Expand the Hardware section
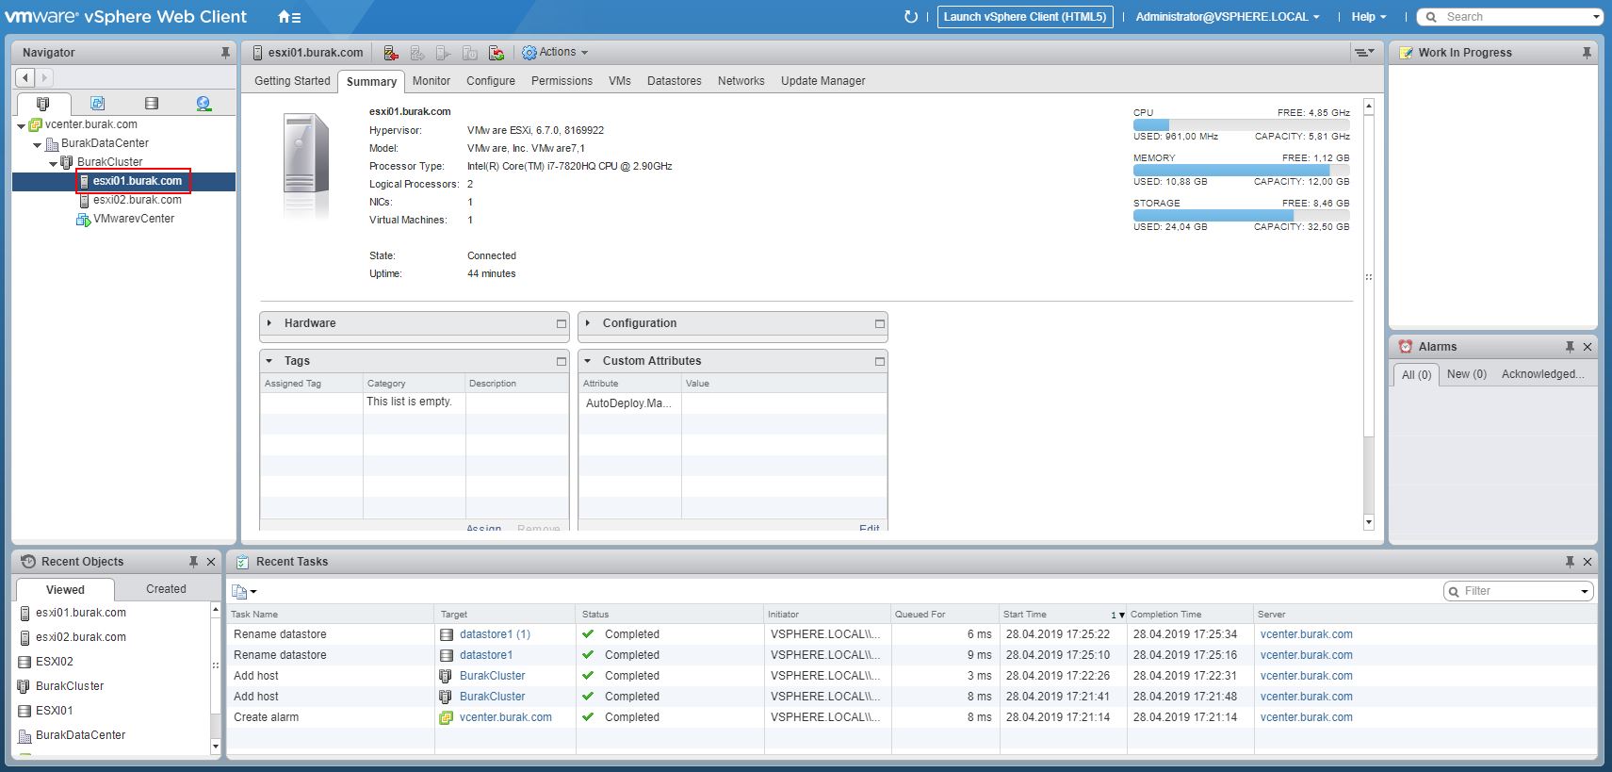 pyautogui.click(x=270, y=323)
